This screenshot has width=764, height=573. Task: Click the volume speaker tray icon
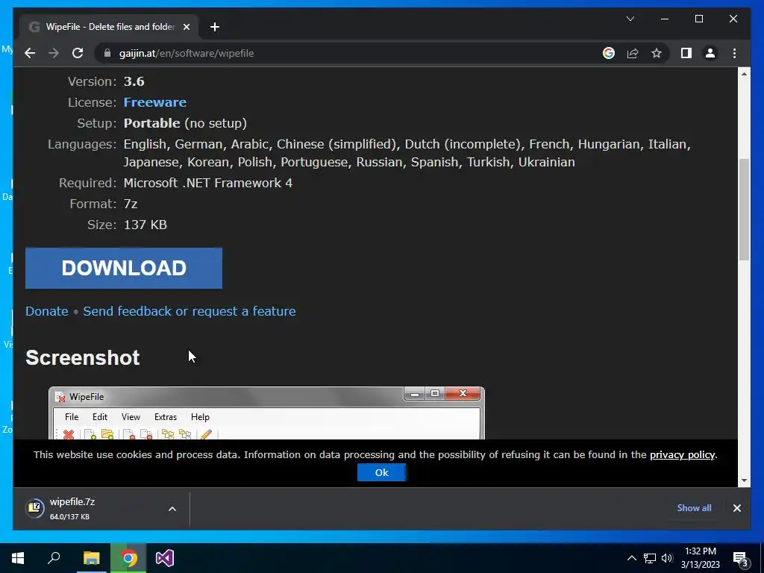coord(667,558)
